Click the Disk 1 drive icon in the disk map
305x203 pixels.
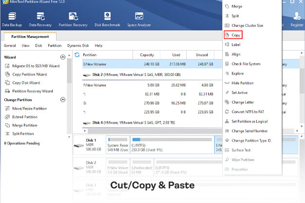(79, 145)
